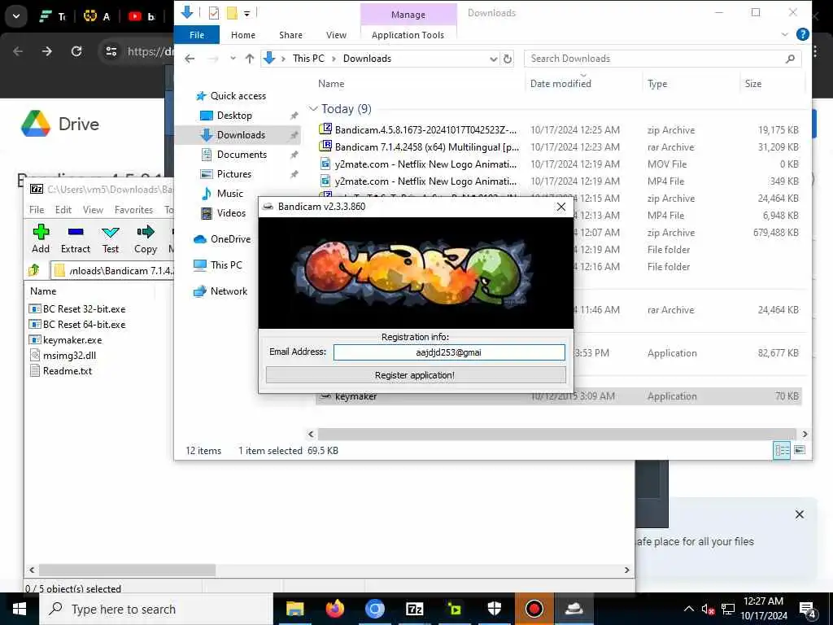Image resolution: width=833 pixels, height=625 pixels.
Task: Select the y2mate.com MOV file row
Action: (x=558, y=164)
